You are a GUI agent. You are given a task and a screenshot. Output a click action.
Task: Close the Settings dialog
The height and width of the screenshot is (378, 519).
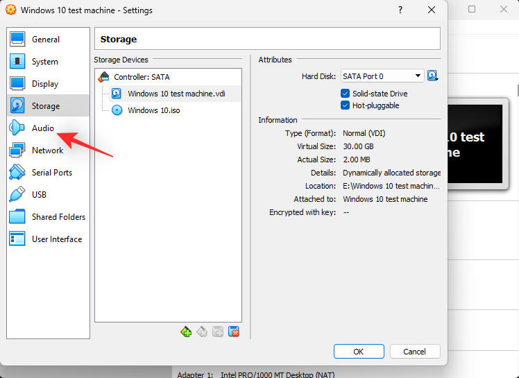click(x=432, y=10)
